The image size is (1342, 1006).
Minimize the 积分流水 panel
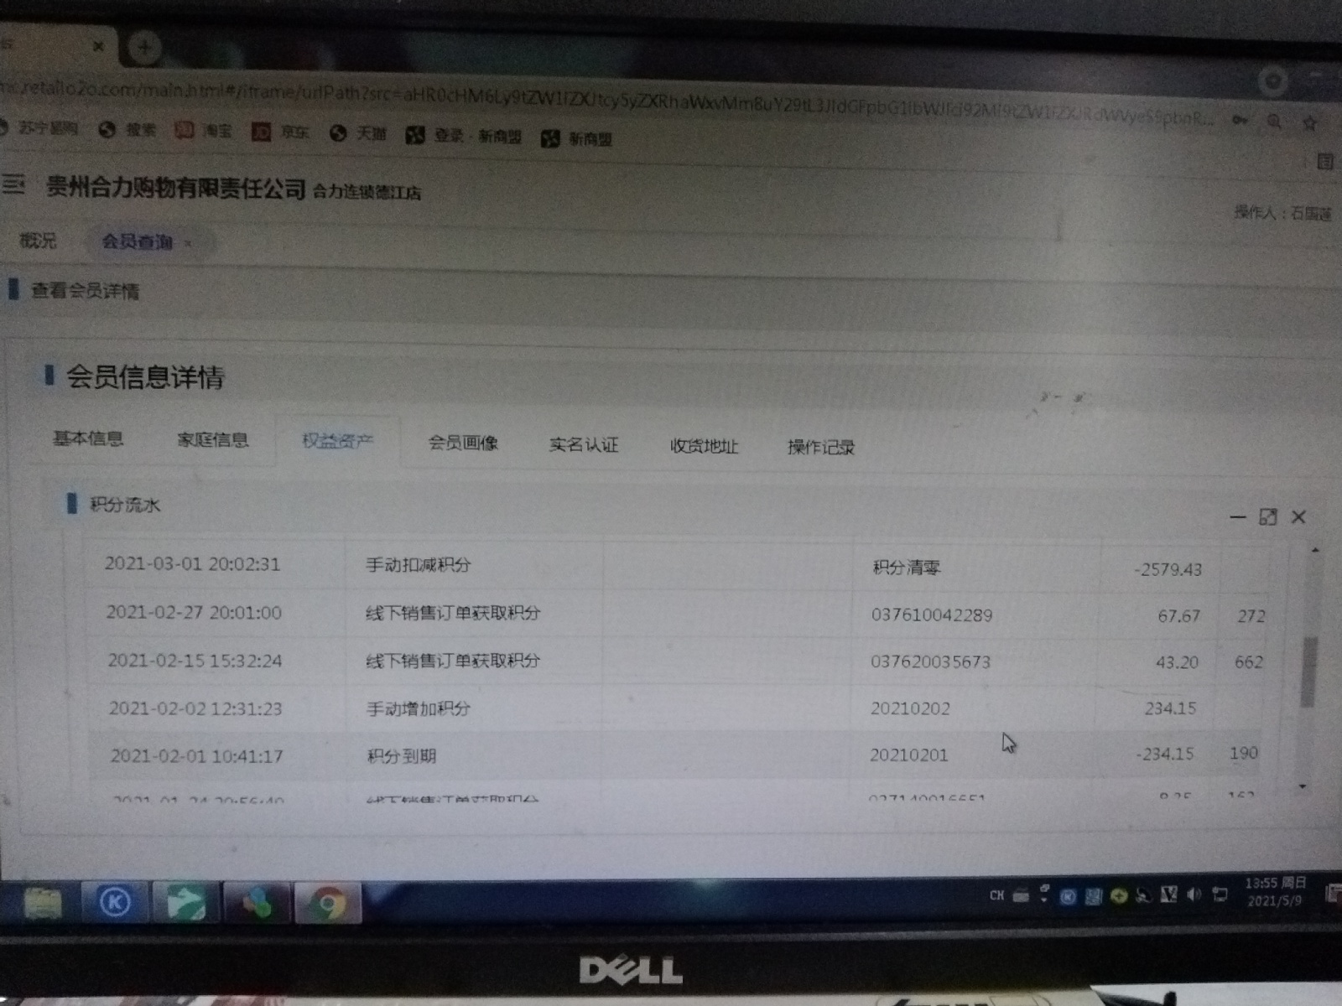coord(1237,517)
